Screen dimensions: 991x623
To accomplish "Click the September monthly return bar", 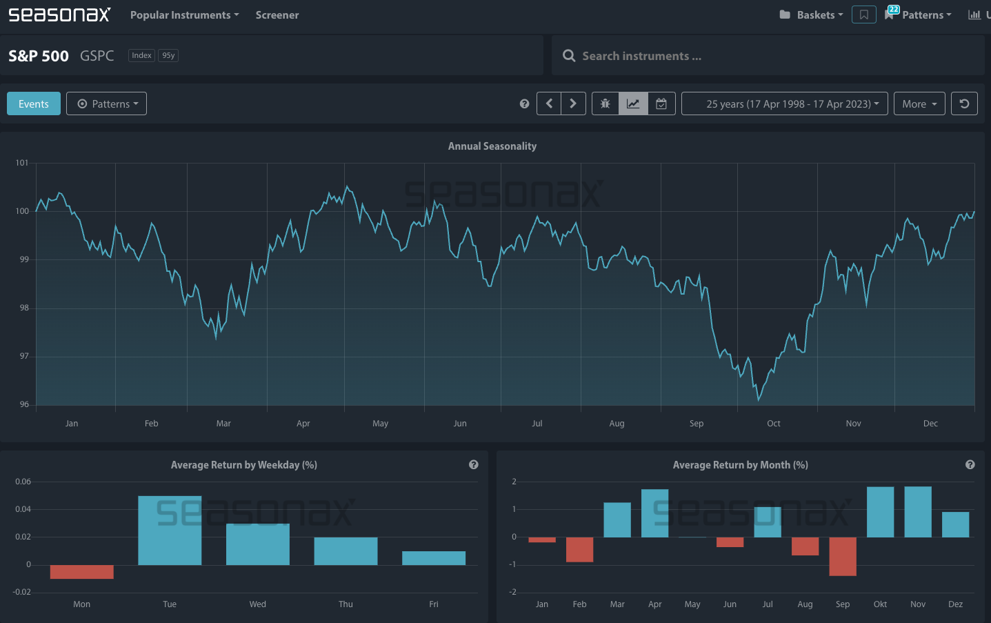I will [843, 556].
